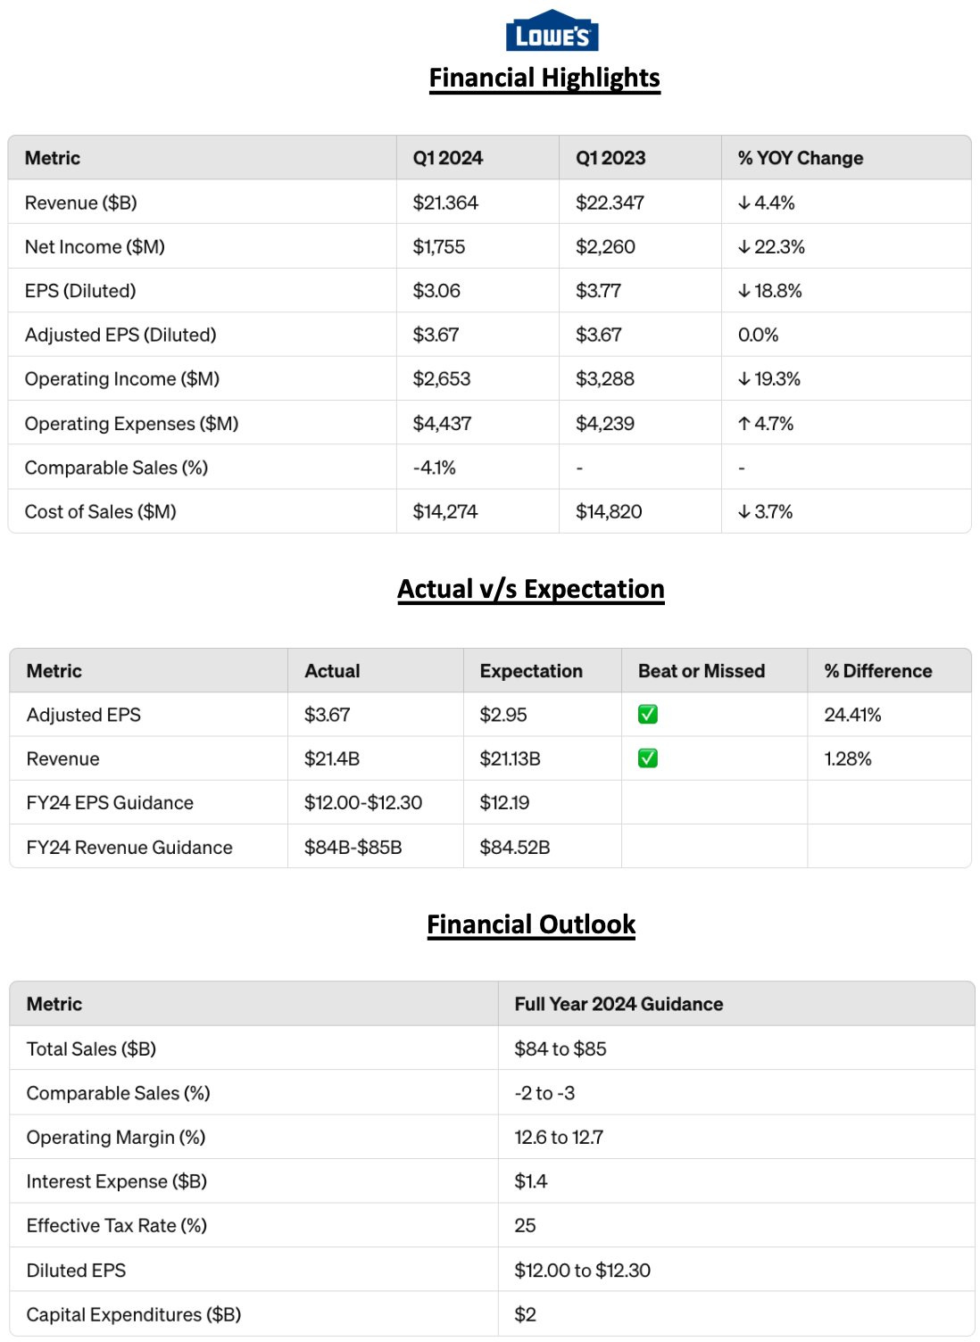The width and height of the screenshot is (980, 1342).
Task: Click the Financial Outlook underlined title
Action: point(531,924)
